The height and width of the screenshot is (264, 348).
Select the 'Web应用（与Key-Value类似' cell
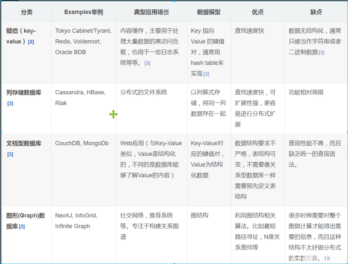(152, 170)
